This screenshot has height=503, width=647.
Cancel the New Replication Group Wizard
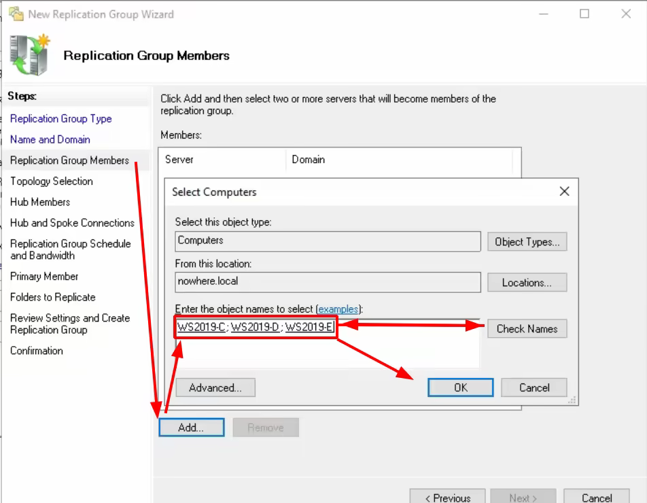(596, 496)
